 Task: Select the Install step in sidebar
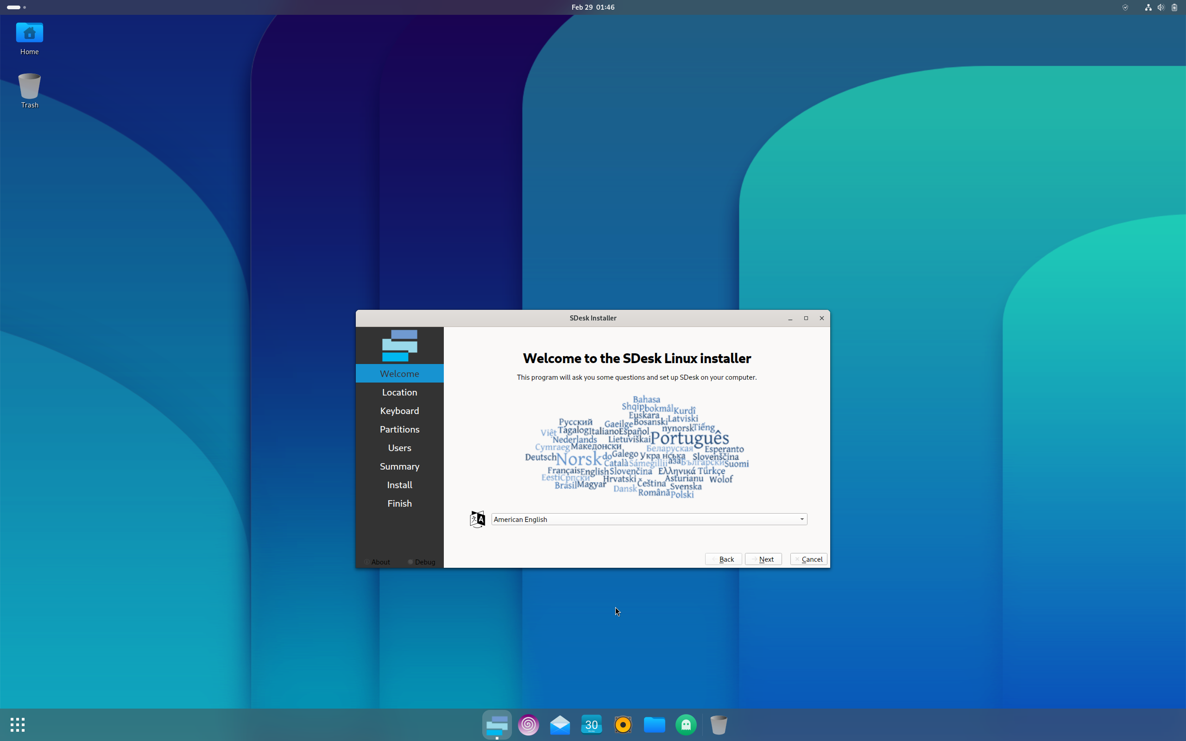(x=399, y=485)
